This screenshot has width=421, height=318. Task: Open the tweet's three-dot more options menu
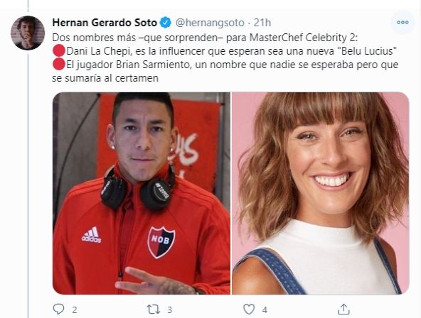(x=403, y=23)
